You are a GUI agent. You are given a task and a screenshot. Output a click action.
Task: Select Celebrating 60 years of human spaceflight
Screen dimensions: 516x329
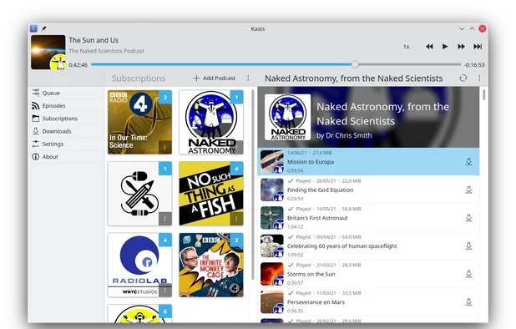click(368, 245)
